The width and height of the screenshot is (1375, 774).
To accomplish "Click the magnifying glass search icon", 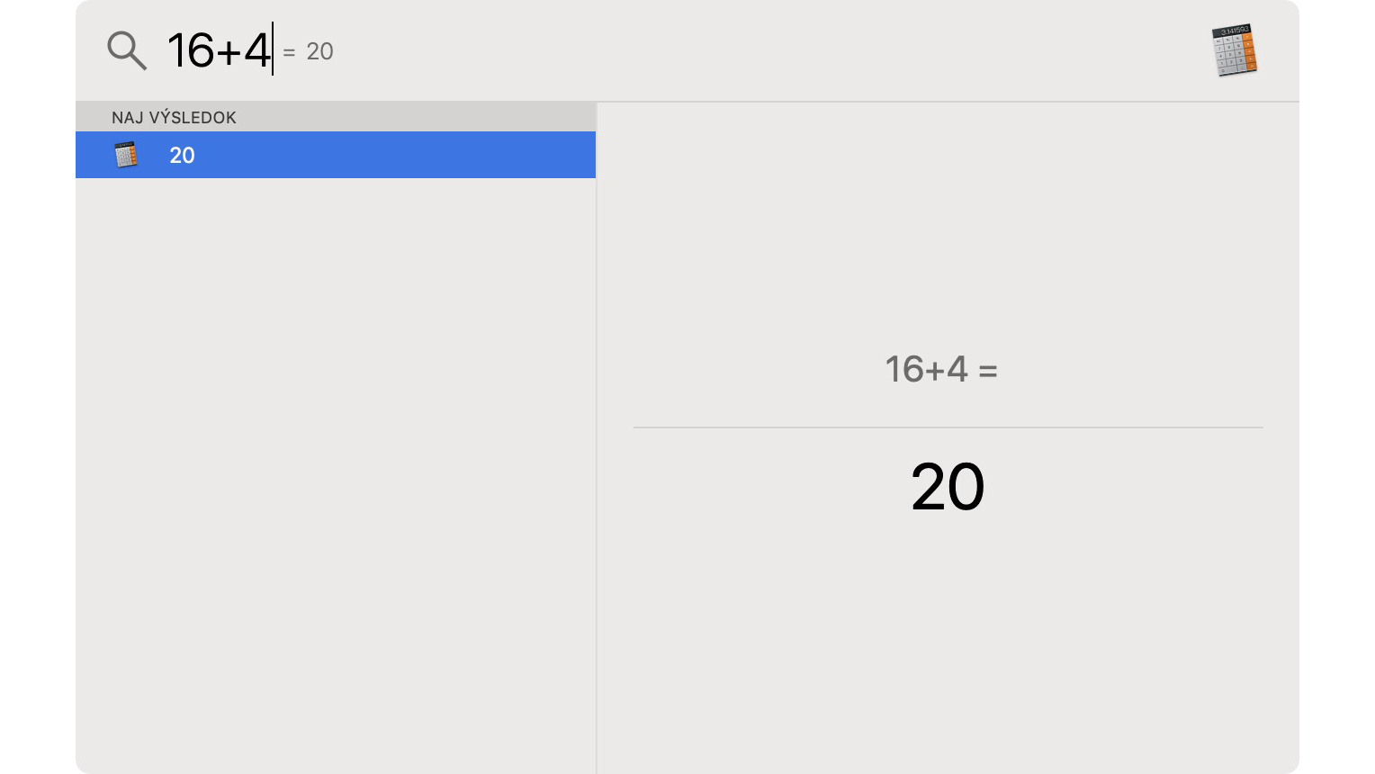I will coord(127,50).
